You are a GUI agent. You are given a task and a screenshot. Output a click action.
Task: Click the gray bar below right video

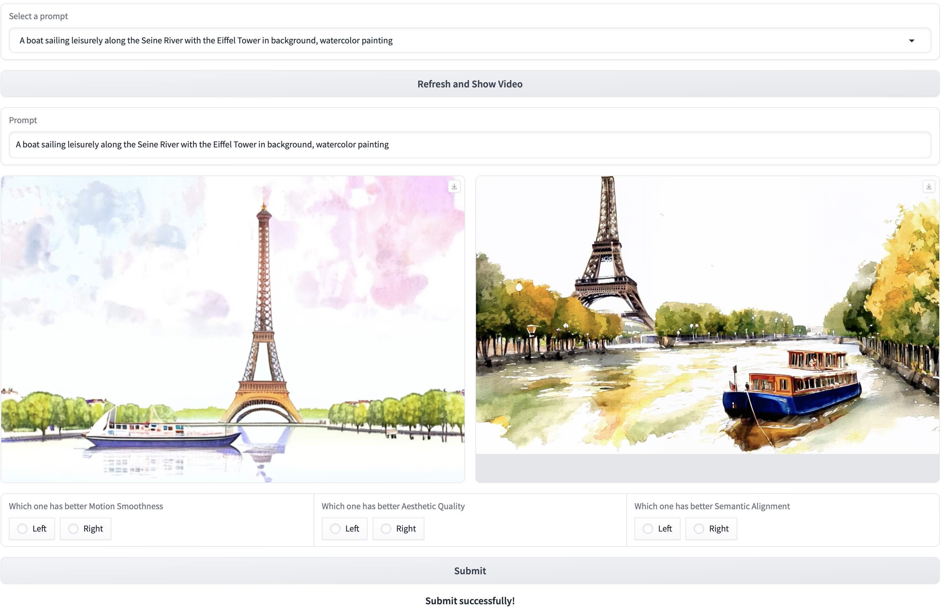point(707,468)
